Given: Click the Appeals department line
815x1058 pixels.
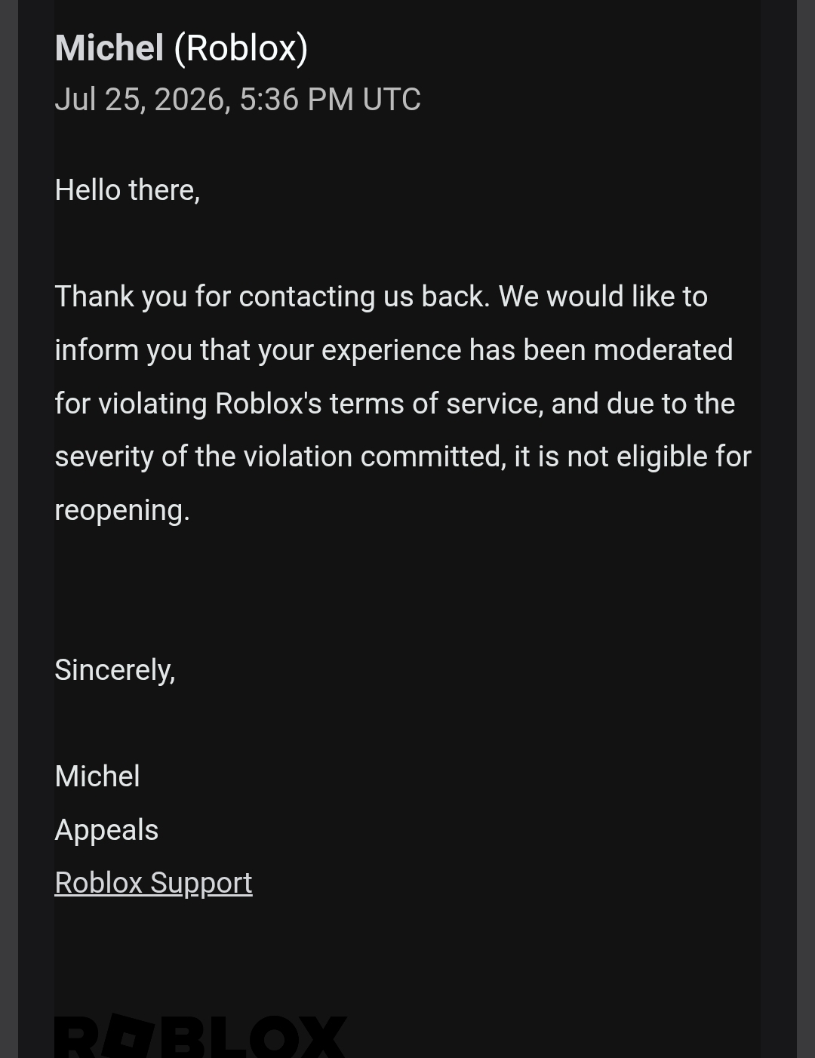Looking at the screenshot, I should (x=106, y=830).
